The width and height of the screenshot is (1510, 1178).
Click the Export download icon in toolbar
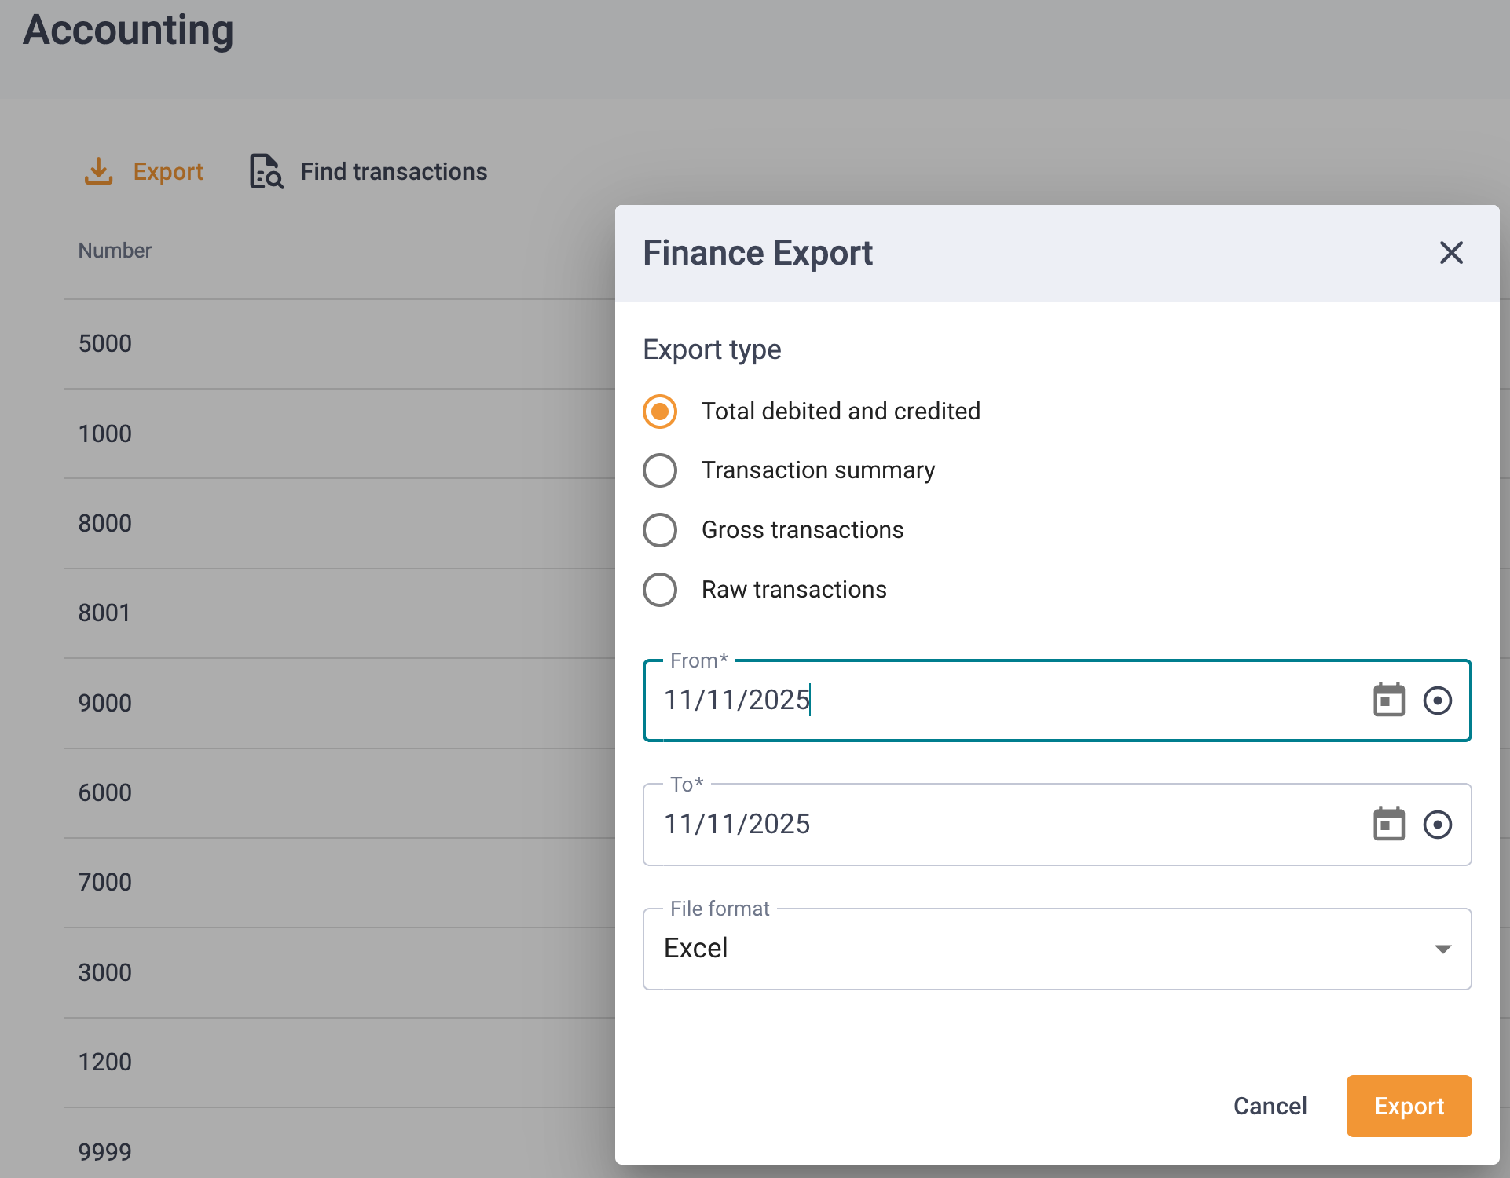[x=98, y=171]
